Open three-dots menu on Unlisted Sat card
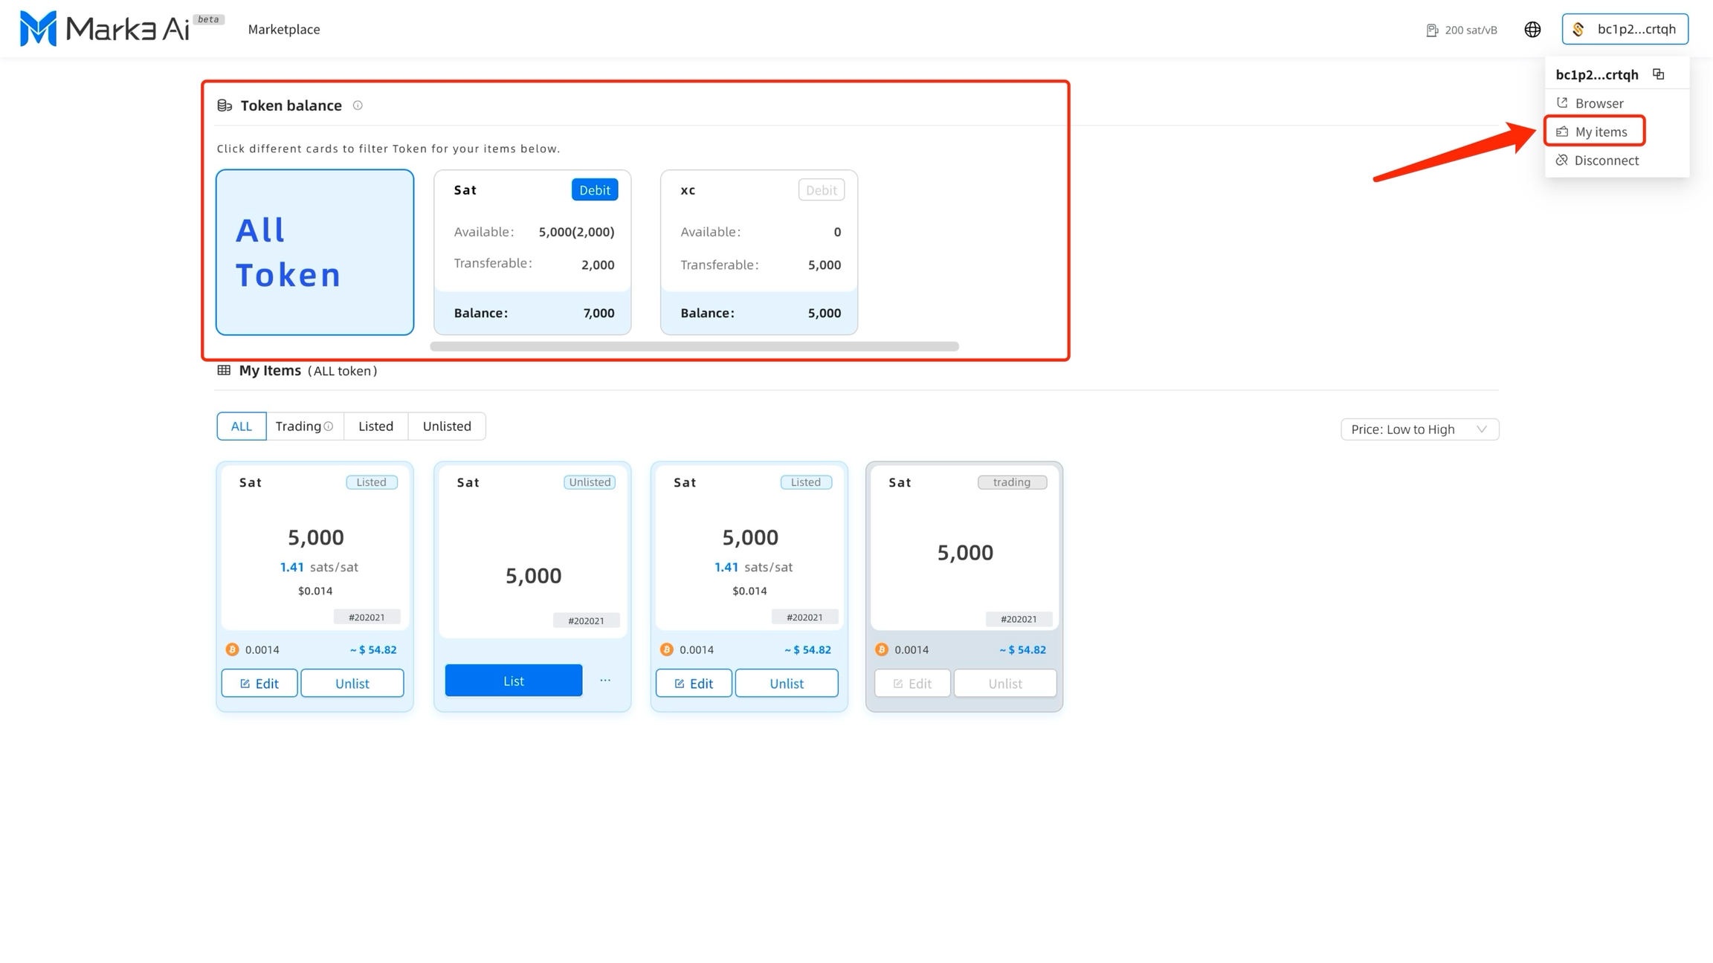Screen dimensions: 1713x963 click(x=605, y=681)
